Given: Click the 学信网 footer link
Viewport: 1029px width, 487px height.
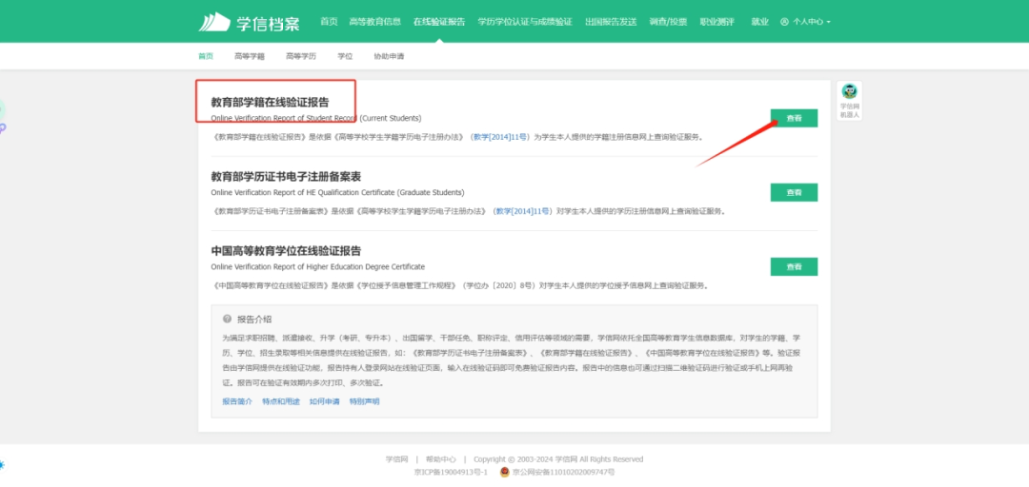Looking at the screenshot, I should point(397,459).
